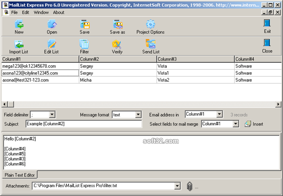283x196 pixels.
Task: Click the Hello [Column#2] line
Action: pyautogui.click(x=20, y=139)
